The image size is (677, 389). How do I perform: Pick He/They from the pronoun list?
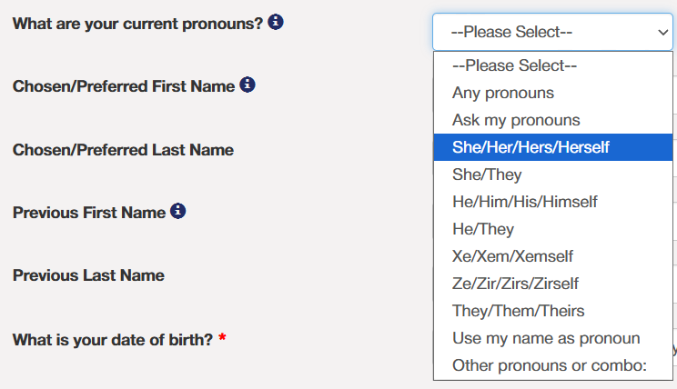(x=483, y=229)
